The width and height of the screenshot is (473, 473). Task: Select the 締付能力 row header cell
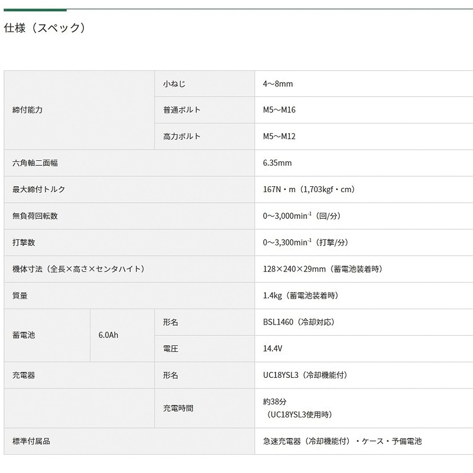tap(79, 110)
